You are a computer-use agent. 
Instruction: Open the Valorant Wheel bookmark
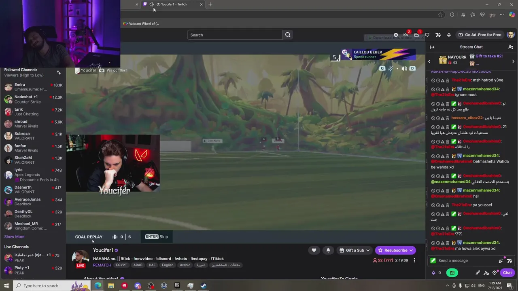click(x=141, y=23)
